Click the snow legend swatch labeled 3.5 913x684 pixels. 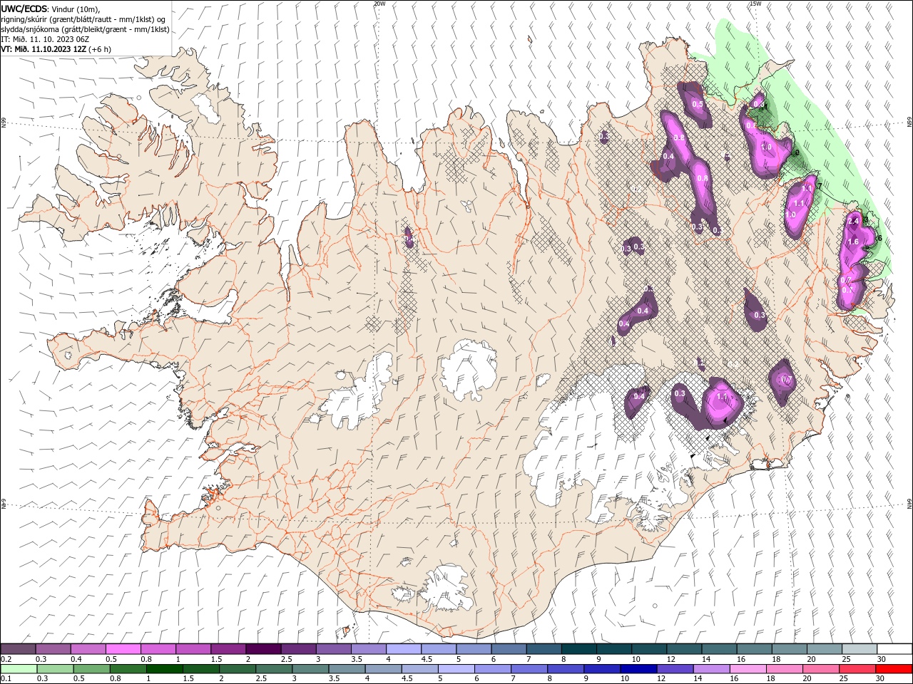369,649
